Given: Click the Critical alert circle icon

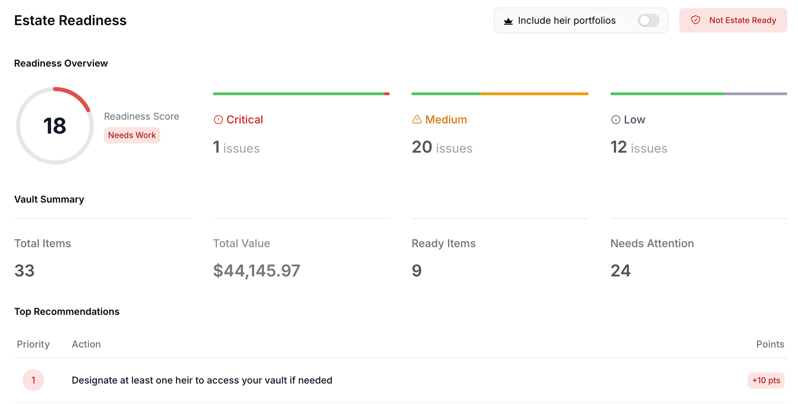Looking at the screenshot, I should [218, 120].
